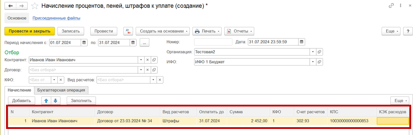Choose period with ellipsis button

pos(145,42)
